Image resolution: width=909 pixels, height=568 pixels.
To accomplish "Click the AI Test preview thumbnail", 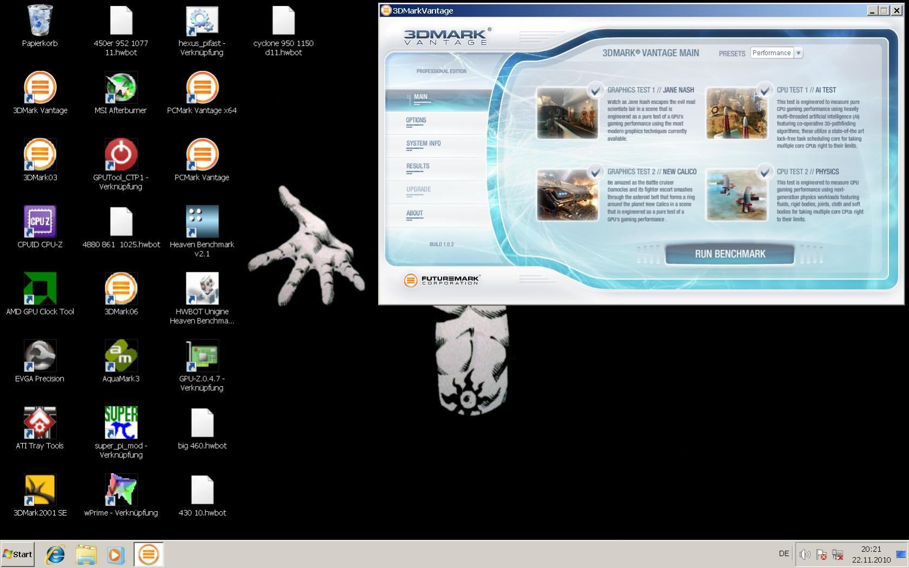I will pos(736,113).
